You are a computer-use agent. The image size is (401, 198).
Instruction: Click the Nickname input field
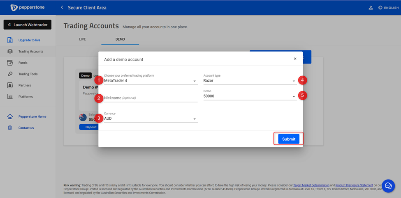(151, 98)
